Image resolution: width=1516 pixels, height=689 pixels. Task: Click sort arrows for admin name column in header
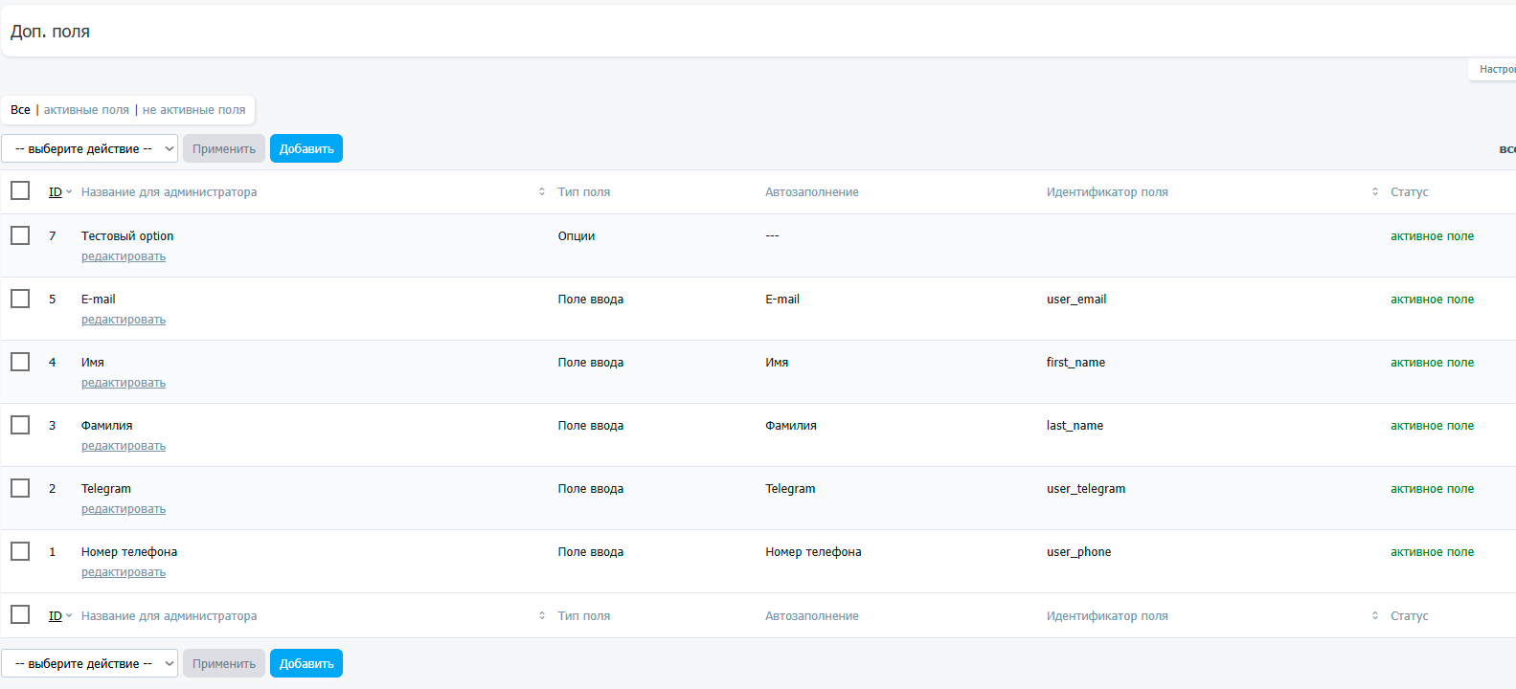tap(542, 192)
